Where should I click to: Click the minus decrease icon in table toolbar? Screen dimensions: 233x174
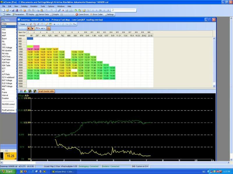coord(58,24)
